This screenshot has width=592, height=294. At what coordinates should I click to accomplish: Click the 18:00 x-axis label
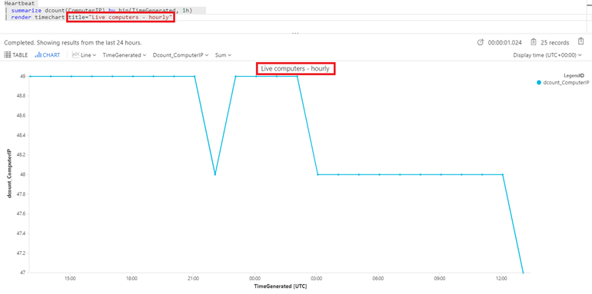click(131, 279)
